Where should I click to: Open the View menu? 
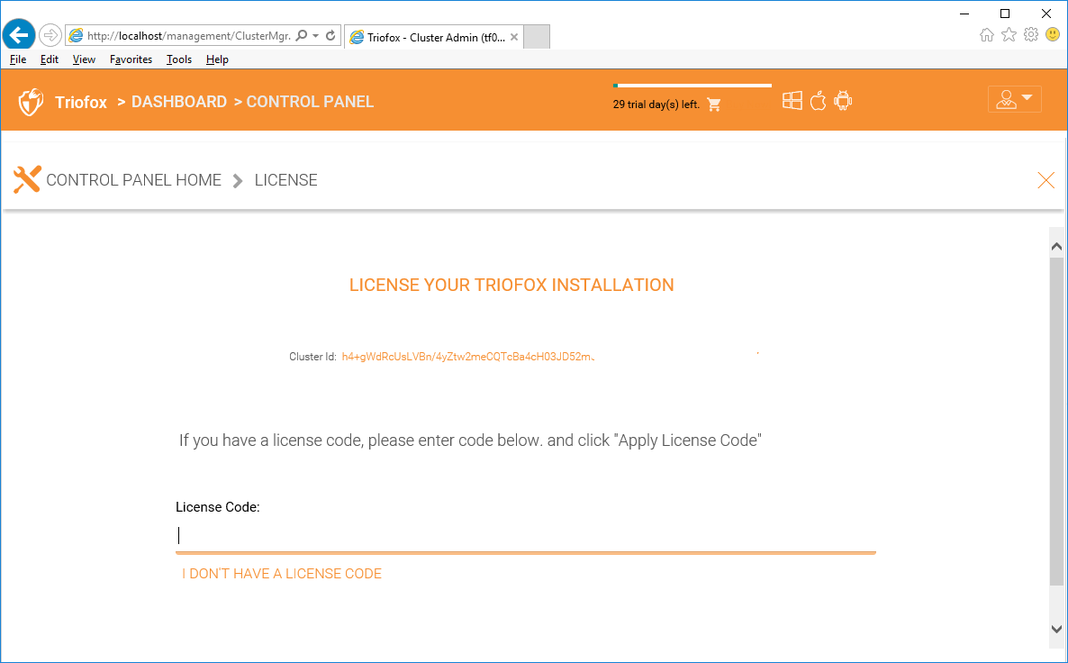[84, 59]
